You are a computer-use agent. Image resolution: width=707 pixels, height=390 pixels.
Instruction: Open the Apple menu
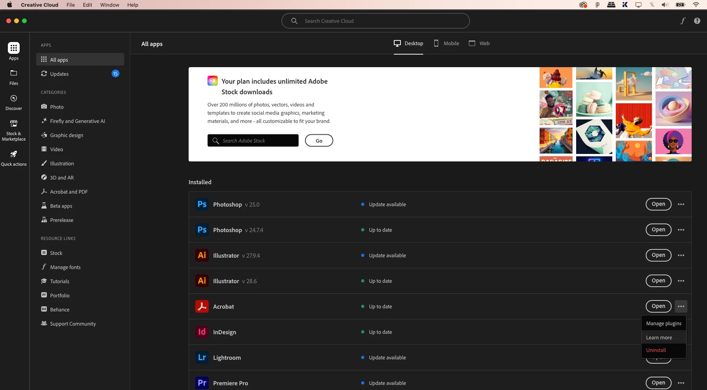9,5
